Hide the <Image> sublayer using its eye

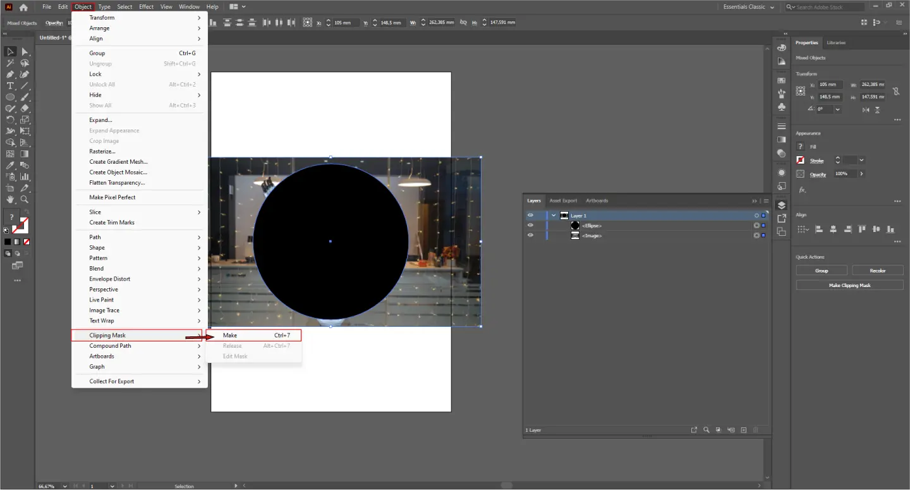coord(530,235)
